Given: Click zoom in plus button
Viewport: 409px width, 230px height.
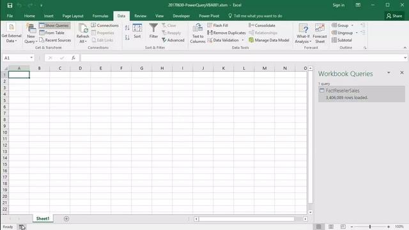Looking at the screenshot, I should tap(389, 227).
